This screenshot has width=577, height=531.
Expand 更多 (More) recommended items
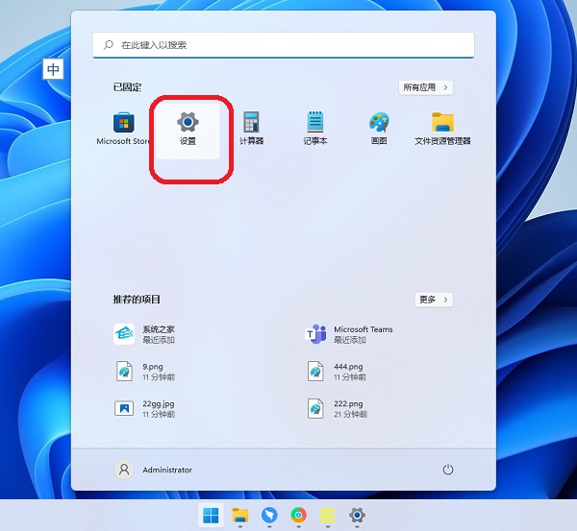pyautogui.click(x=433, y=300)
